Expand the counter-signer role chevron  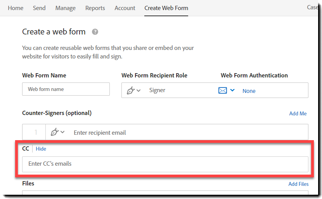click(x=62, y=132)
